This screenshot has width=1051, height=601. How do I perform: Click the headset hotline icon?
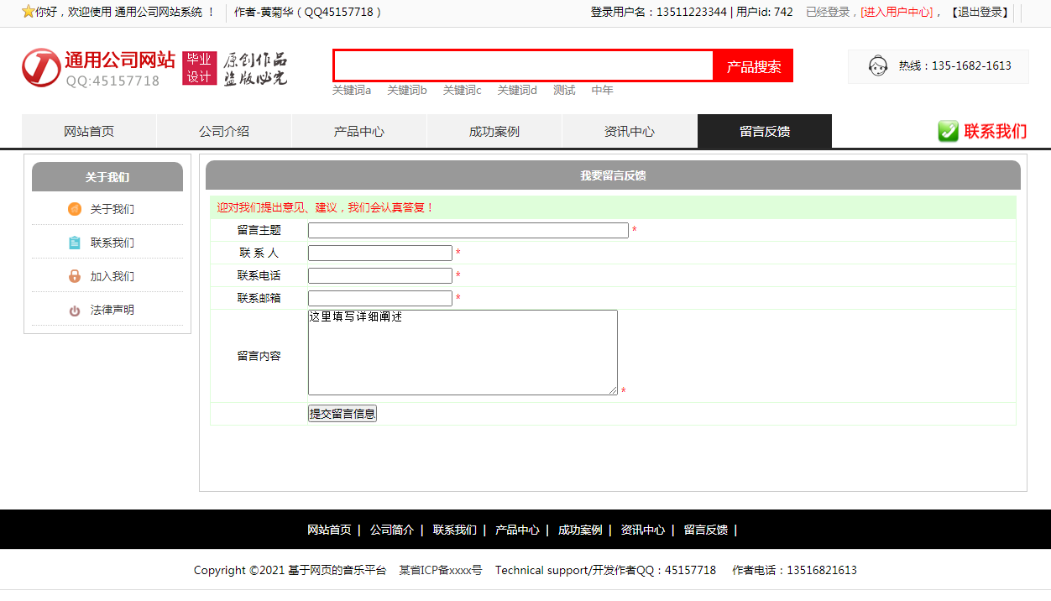(x=878, y=65)
